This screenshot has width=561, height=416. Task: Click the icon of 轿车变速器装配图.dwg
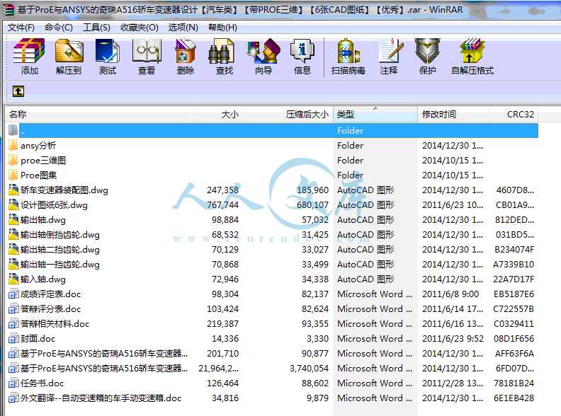13,190
